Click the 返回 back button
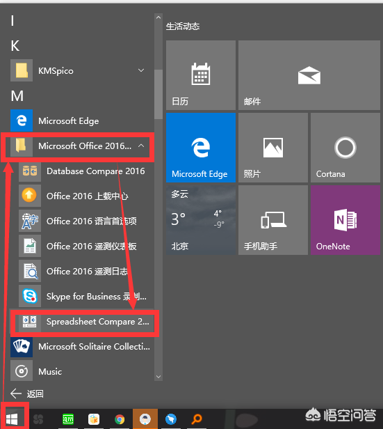Screen dimensions: 383x429 pos(26,393)
